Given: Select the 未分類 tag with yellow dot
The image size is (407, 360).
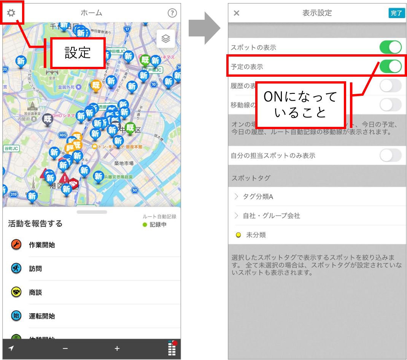Looking at the screenshot, I should 317,235.
